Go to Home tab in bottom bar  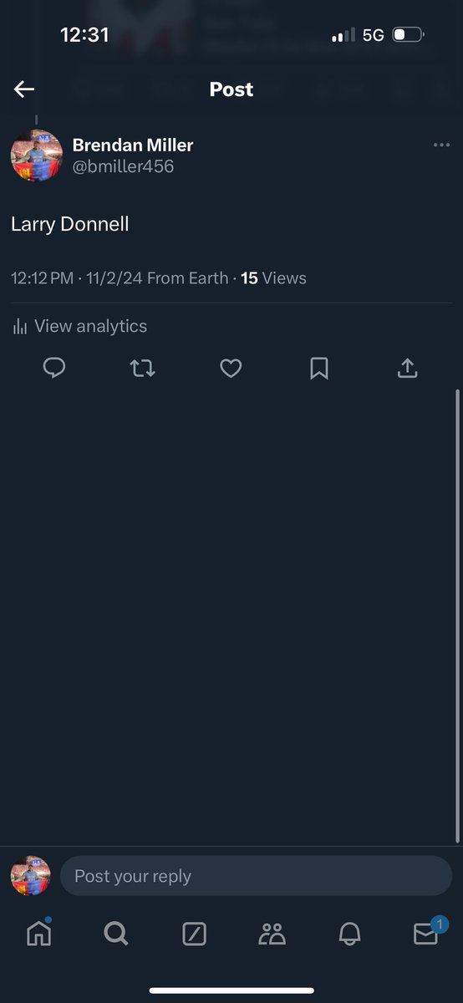pyautogui.click(x=39, y=933)
